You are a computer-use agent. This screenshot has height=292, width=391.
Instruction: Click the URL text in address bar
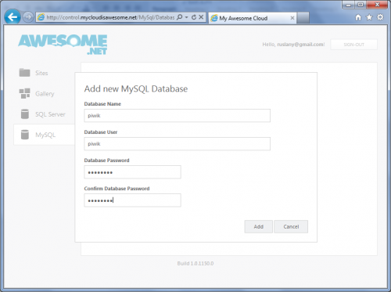coord(110,17)
